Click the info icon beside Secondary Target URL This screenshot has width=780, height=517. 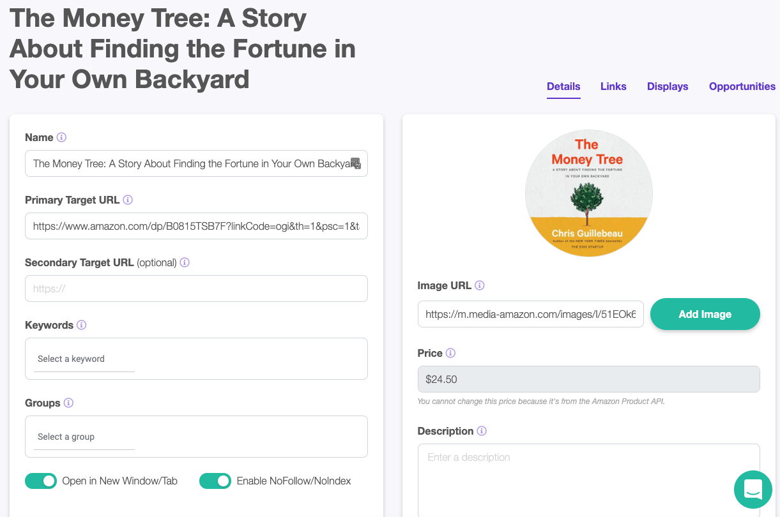click(x=185, y=262)
